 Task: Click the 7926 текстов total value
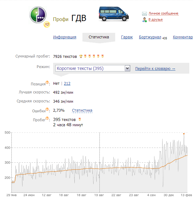65,56
